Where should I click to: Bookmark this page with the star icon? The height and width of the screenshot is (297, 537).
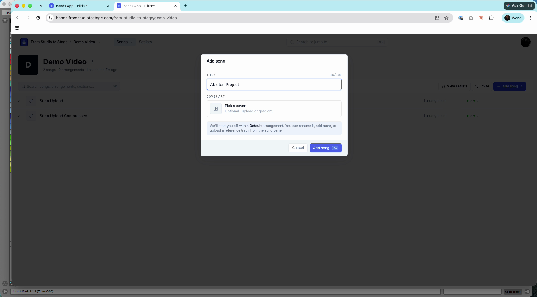pyautogui.click(x=446, y=18)
